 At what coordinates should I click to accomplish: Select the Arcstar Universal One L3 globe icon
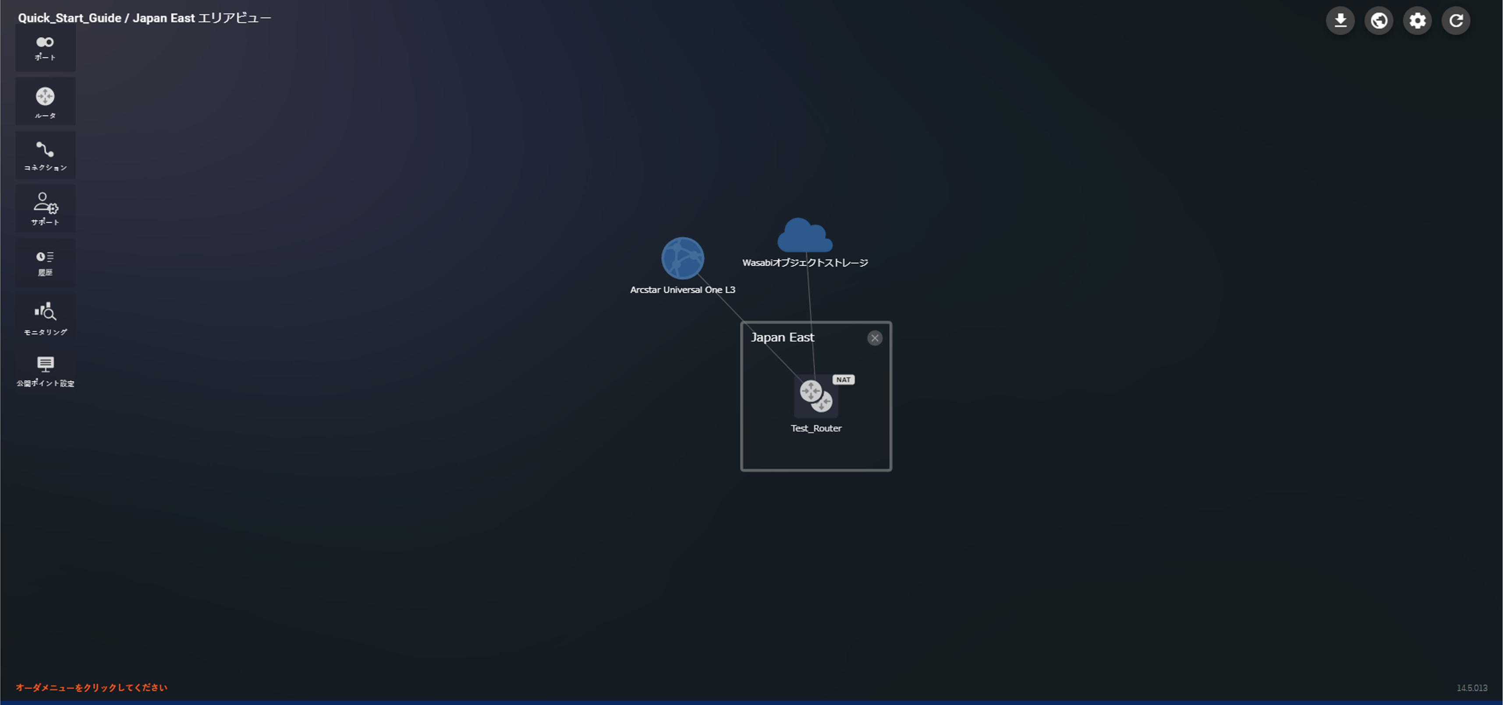(682, 259)
